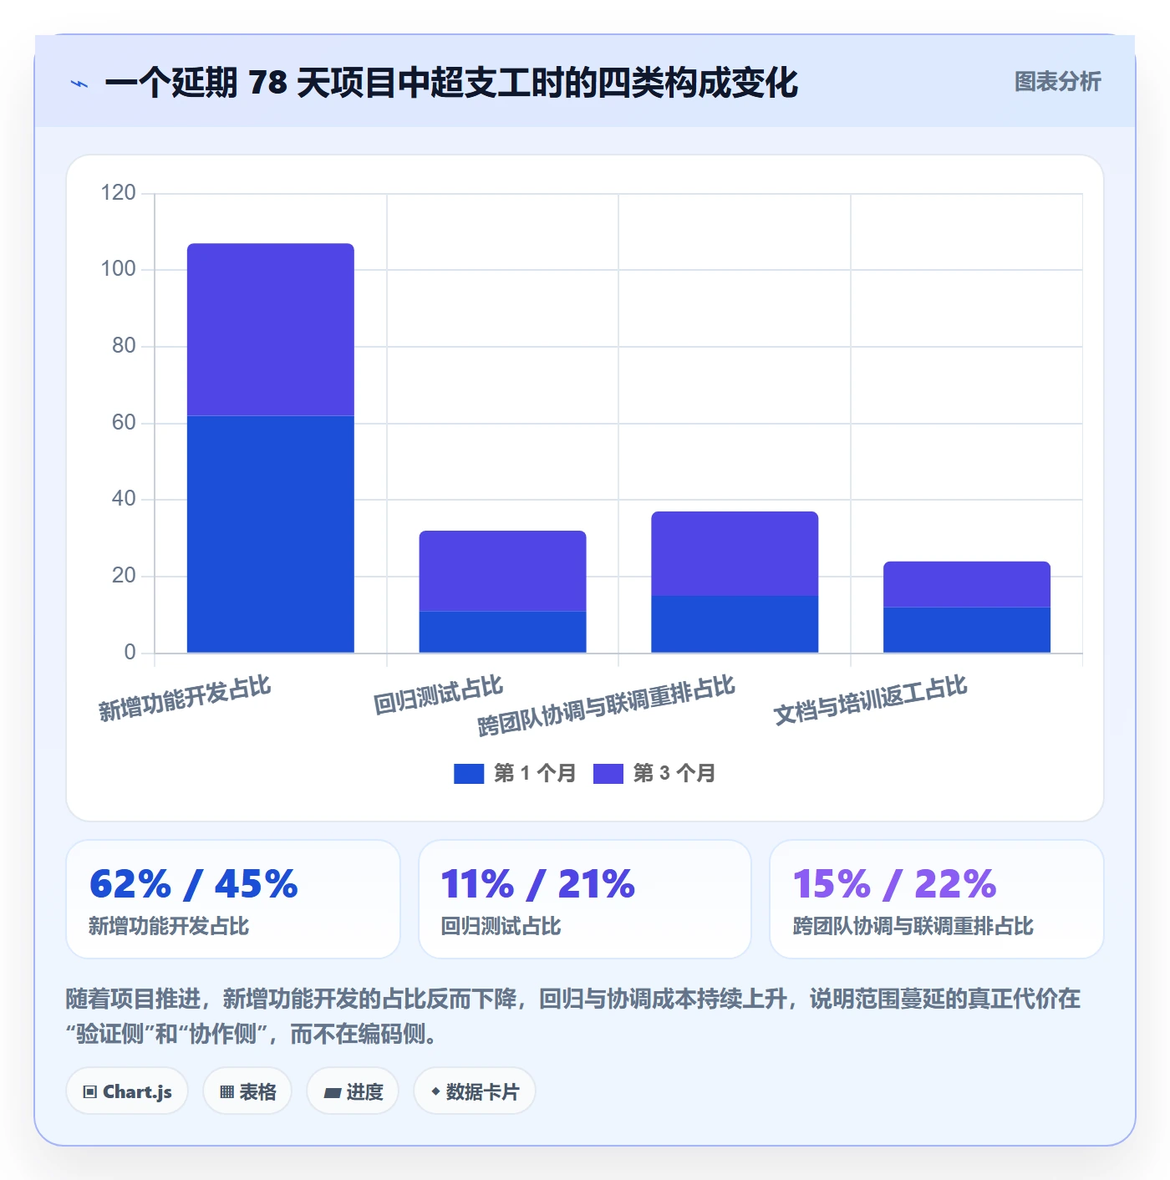Click the grid icon in 表格 chip

tap(226, 1092)
